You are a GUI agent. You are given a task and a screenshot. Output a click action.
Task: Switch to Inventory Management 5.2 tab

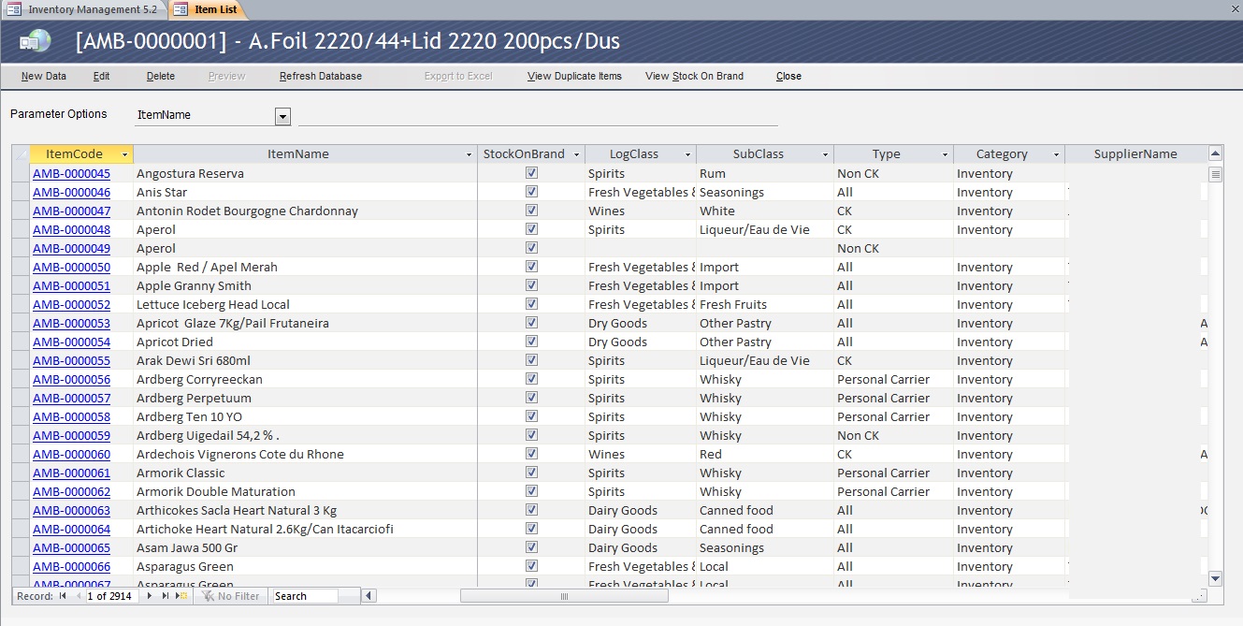pos(84,9)
